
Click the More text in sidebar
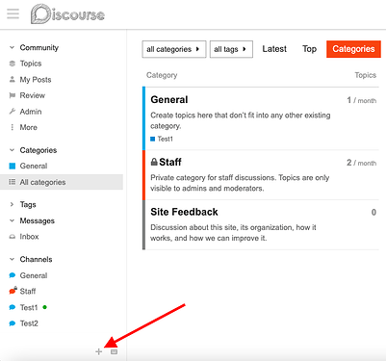tap(29, 127)
